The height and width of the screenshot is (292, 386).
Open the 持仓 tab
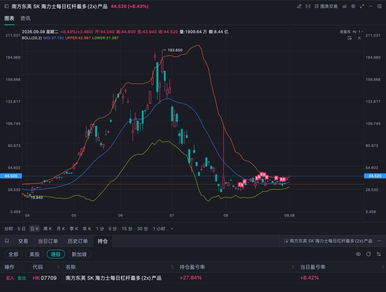(x=102, y=241)
